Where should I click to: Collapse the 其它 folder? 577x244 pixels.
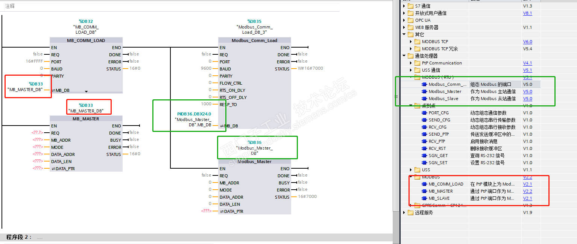coord(404,34)
